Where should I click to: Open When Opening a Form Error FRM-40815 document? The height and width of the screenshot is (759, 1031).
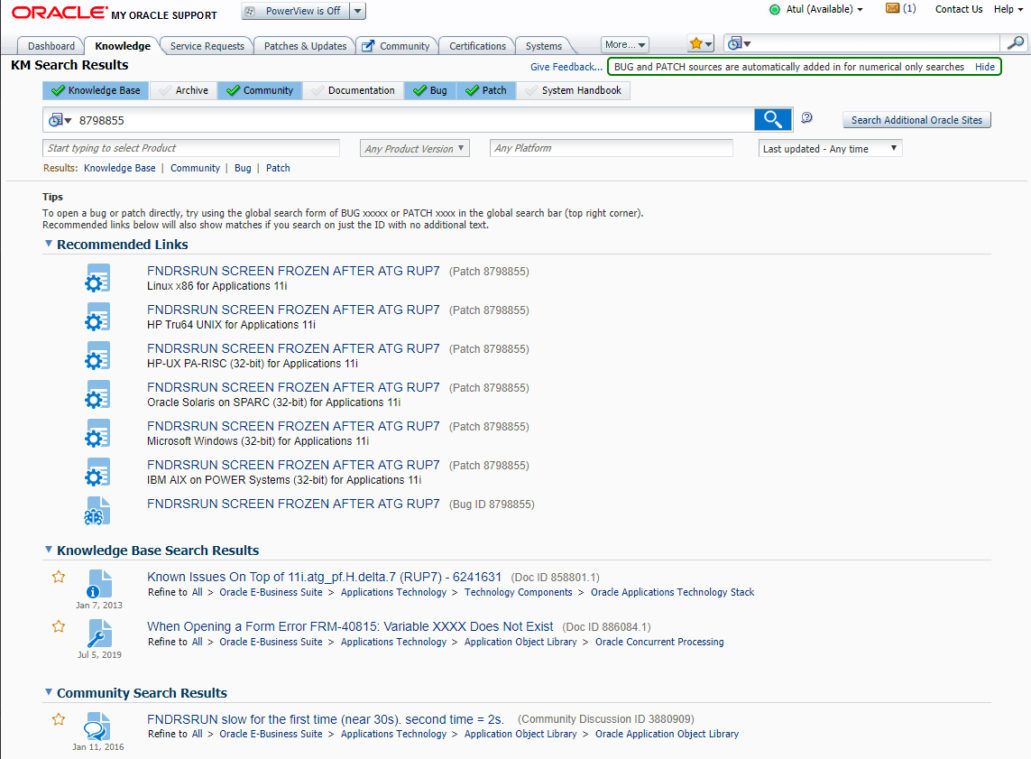click(x=350, y=626)
